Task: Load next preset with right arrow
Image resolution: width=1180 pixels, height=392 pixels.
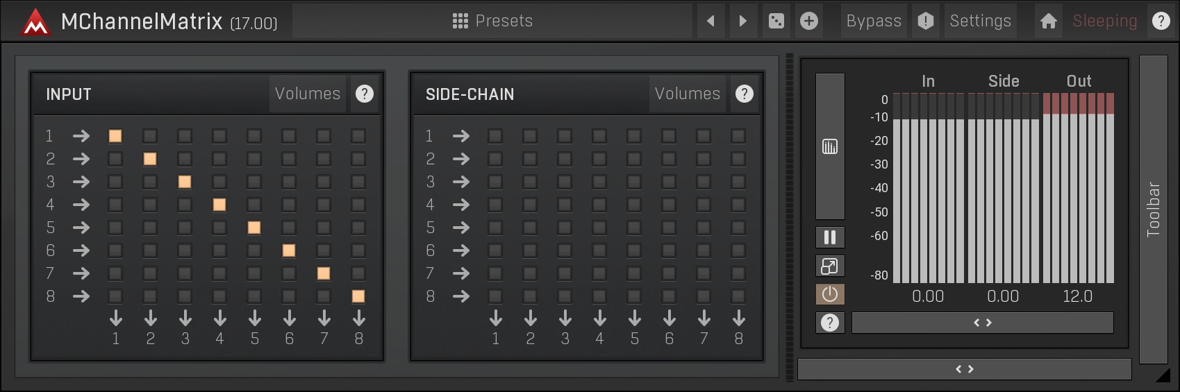Action: pos(742,21)
